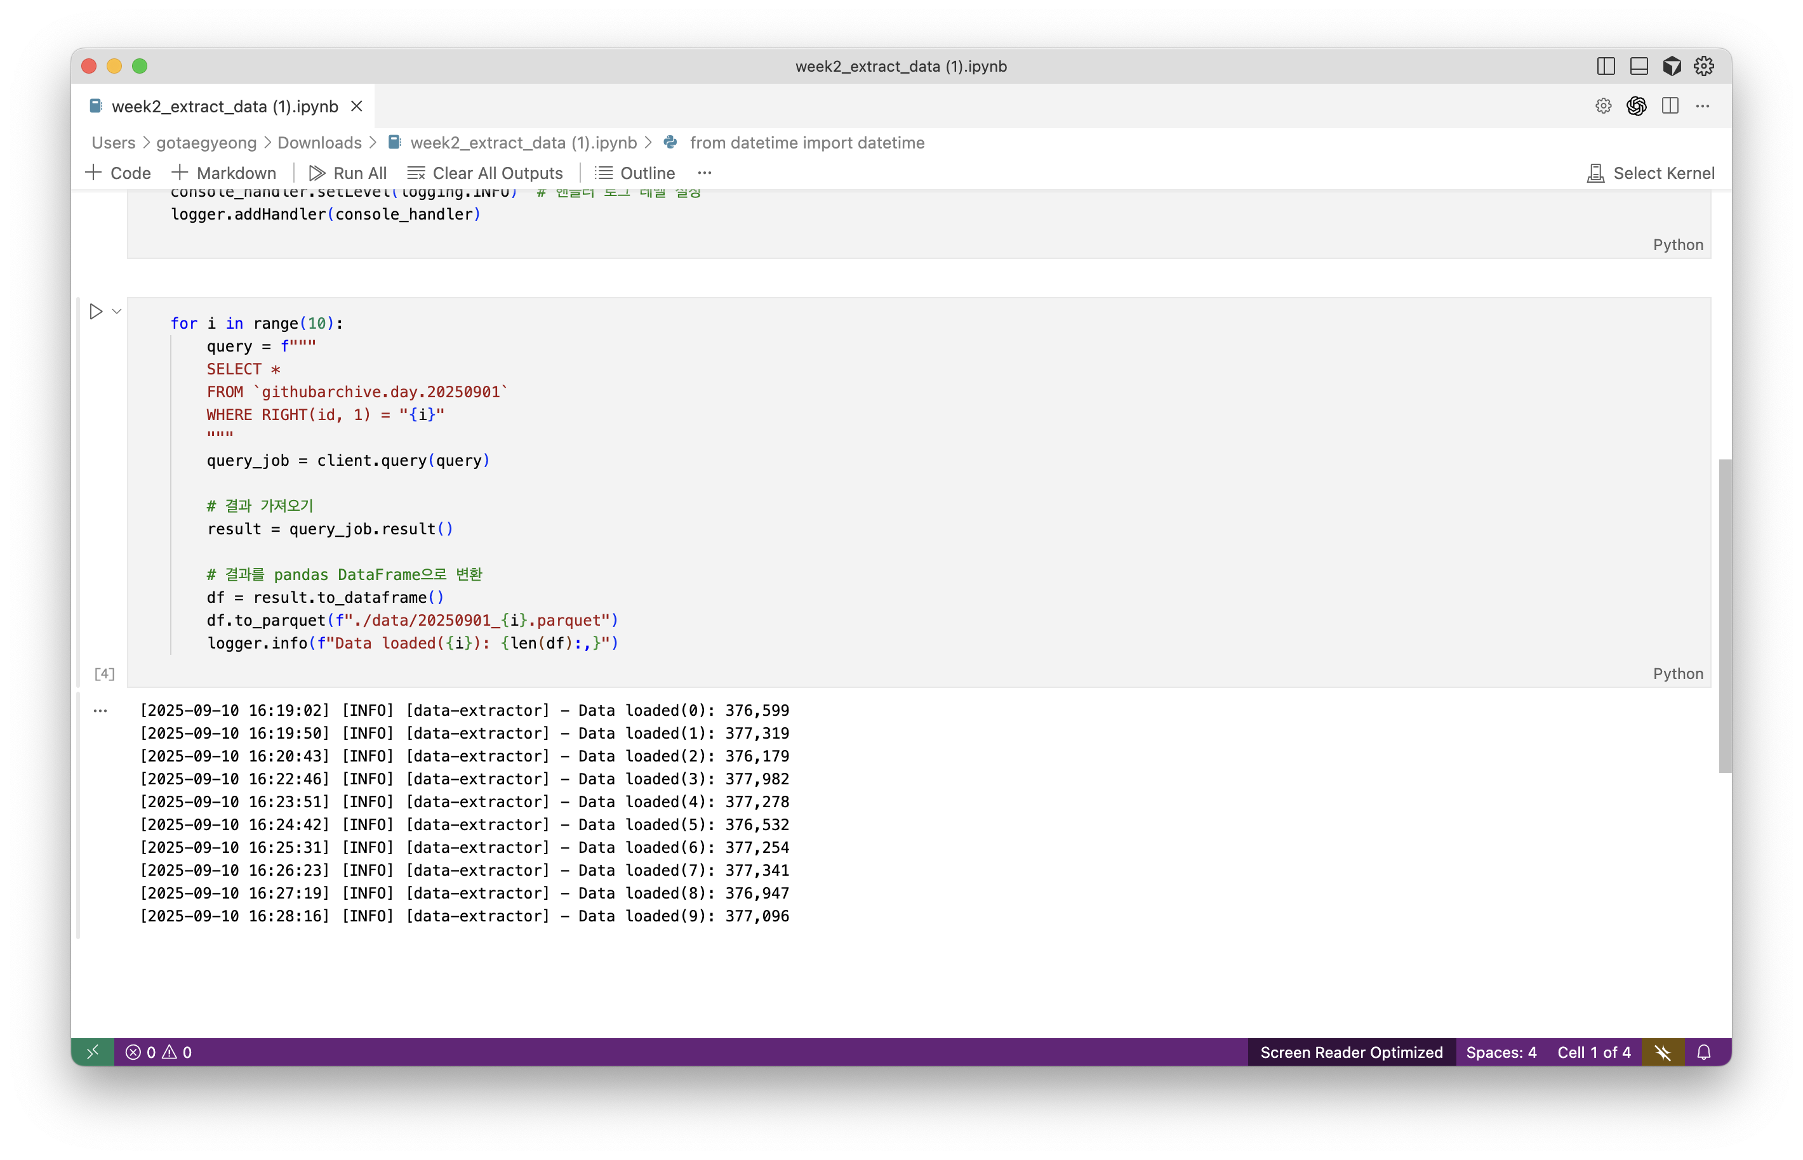Add a new Markdown cell

pyautogui.click(x=223, y=173)
